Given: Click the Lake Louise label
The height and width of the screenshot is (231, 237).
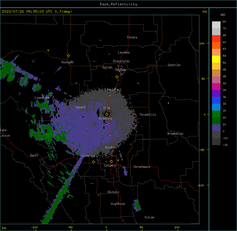Looking at the screenshot, I should pos(5,133).
